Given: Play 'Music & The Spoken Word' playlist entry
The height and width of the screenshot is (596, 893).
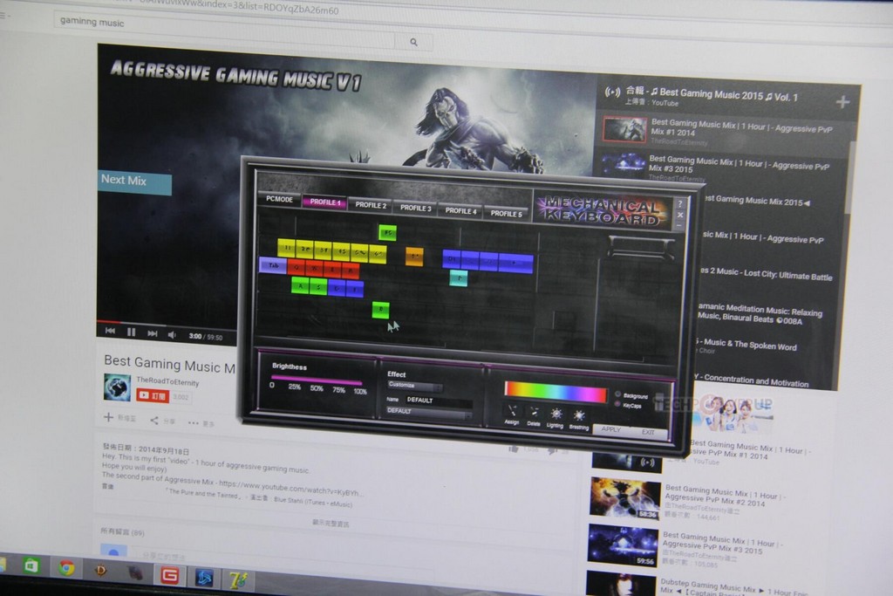Looking at the screenshot, I should point(745,346).
